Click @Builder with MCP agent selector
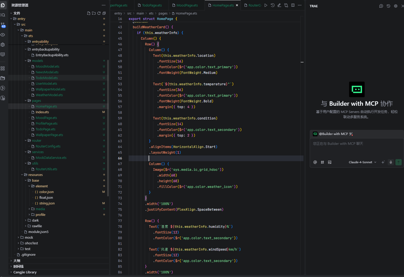 (x=333, y=134)
